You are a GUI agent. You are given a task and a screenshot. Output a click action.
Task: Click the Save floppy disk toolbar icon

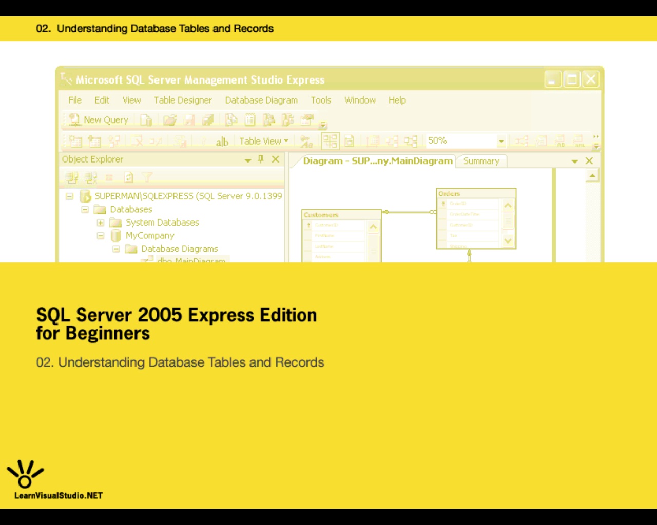(x=189, y=120)
